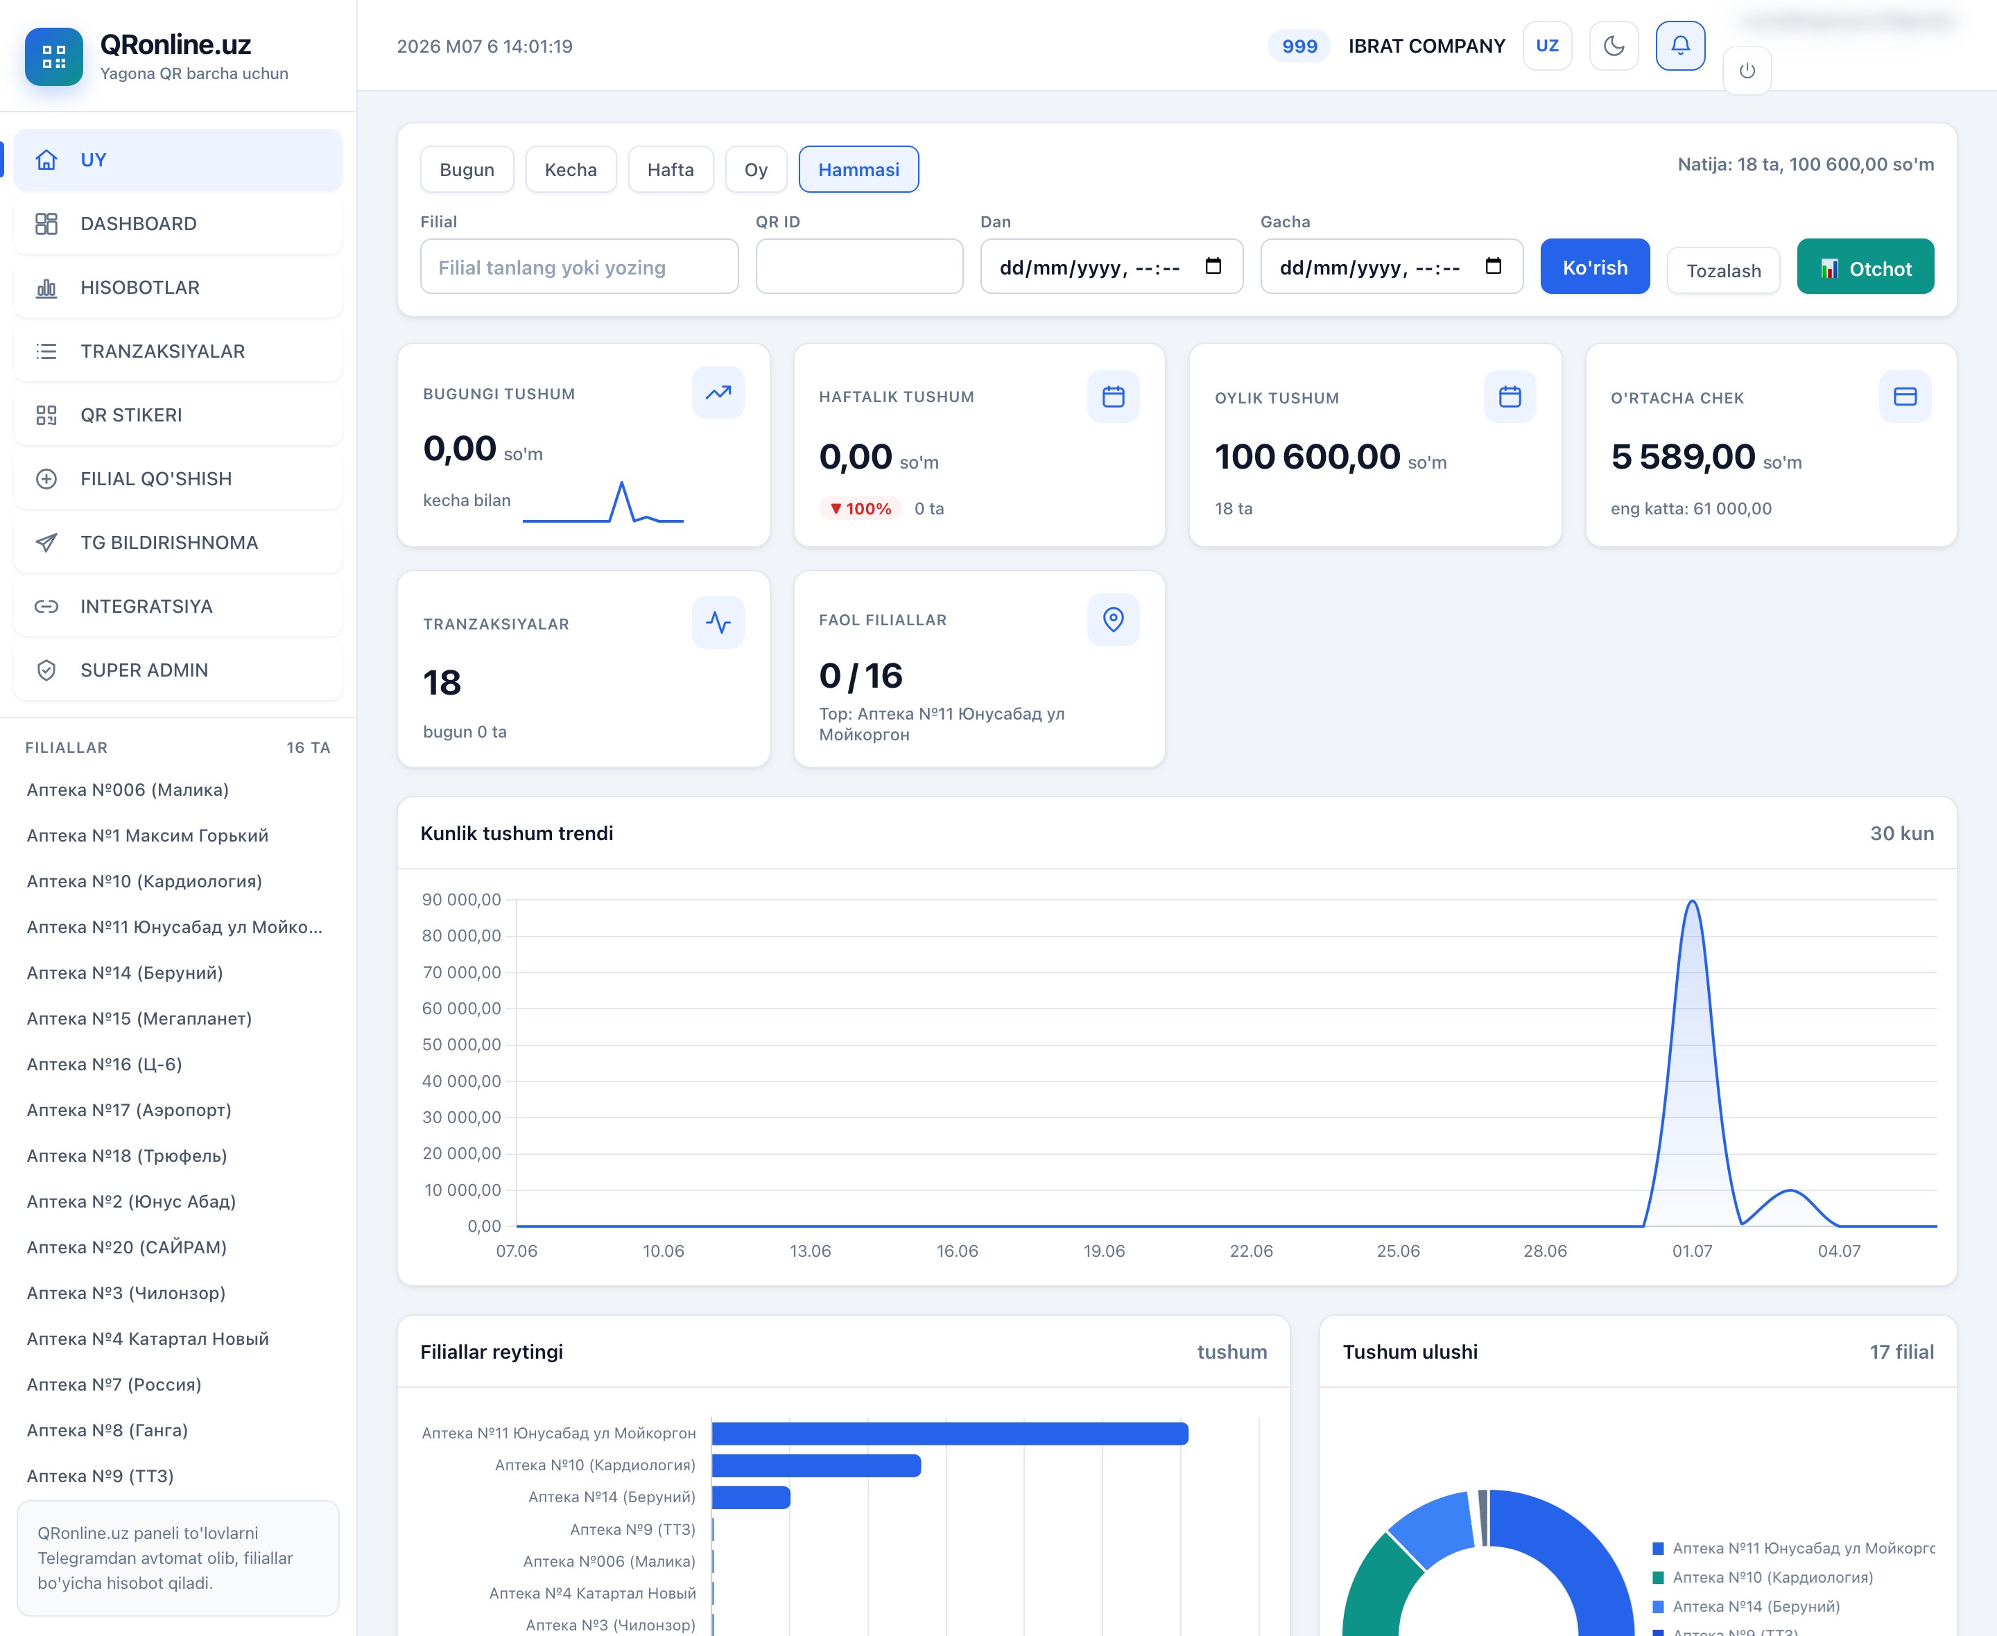Image resolution: width=1997 pixels, height=1636 pixels.
Task: Select the Oy filter tab
Action: pos(756,170)
